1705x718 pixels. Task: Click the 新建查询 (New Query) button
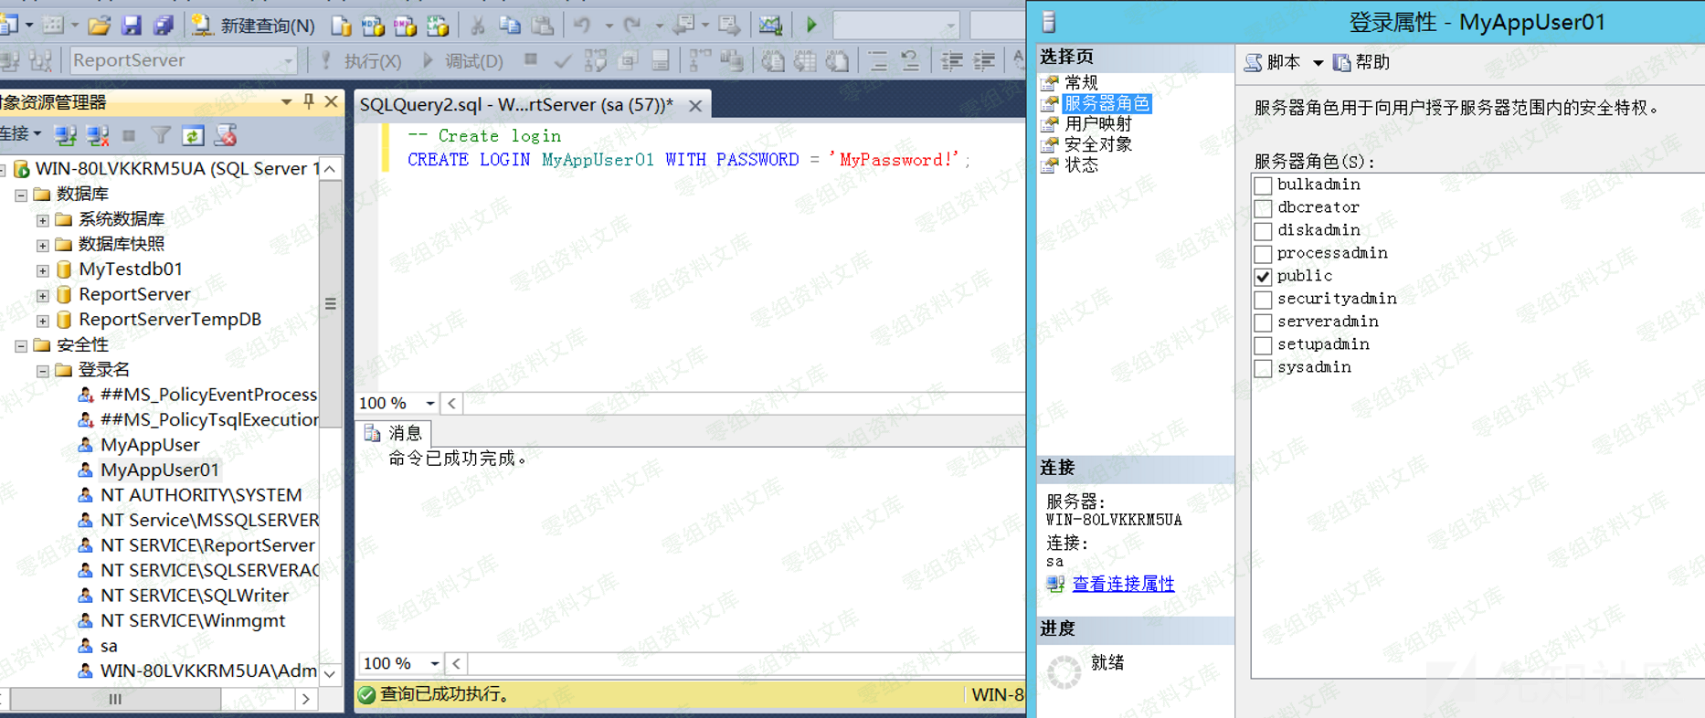(x=255, y=26)
